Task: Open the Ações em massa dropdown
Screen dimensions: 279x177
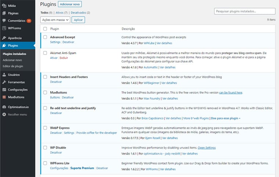Action: pos(55,20)
